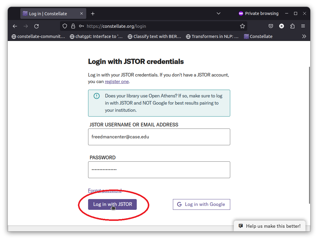View site security padlock info
Image resolution: width=318 pixels, height=240 pixels.
pyautogui.click(x=73, y=26)
